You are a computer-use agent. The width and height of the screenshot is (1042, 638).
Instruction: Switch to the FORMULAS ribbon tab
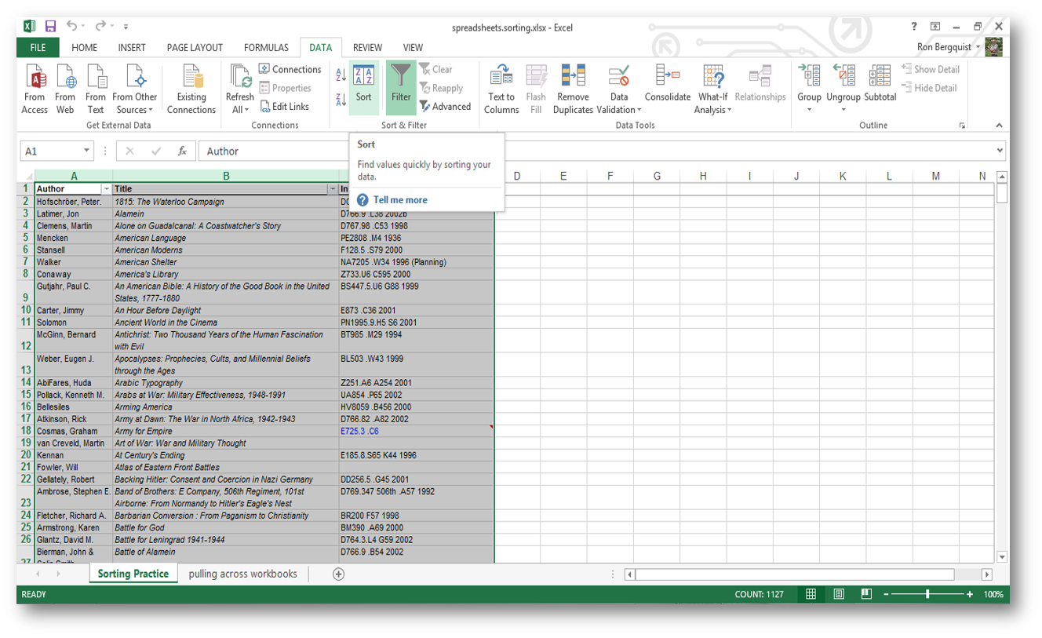266,47
